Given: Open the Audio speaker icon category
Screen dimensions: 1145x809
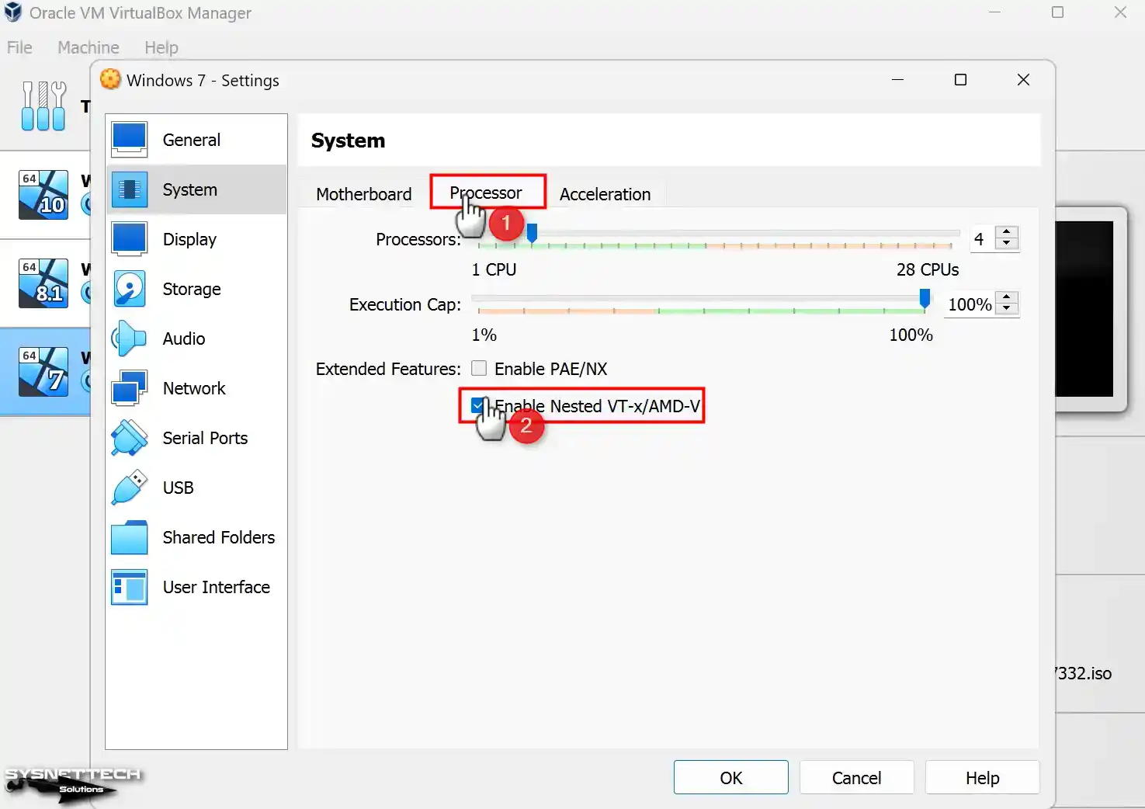Looking at the screenshot, I should (x=130, y=339).
